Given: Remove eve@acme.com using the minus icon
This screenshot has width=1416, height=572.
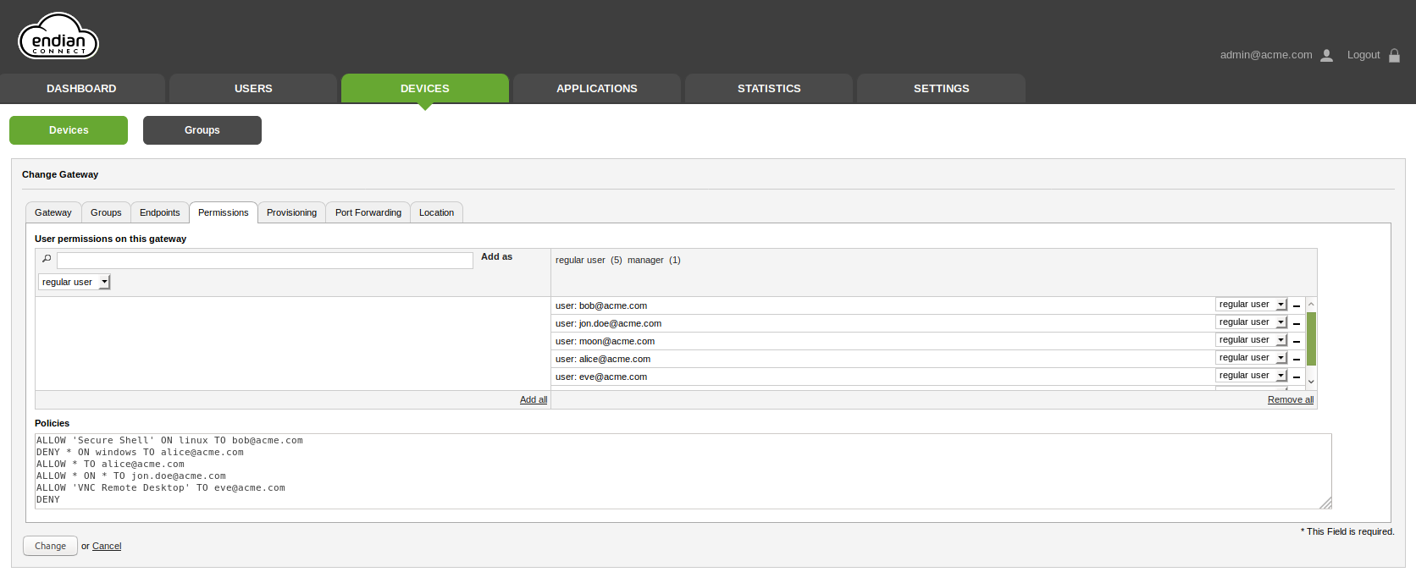Looking at the screenshot, I should pos(1296,377).
